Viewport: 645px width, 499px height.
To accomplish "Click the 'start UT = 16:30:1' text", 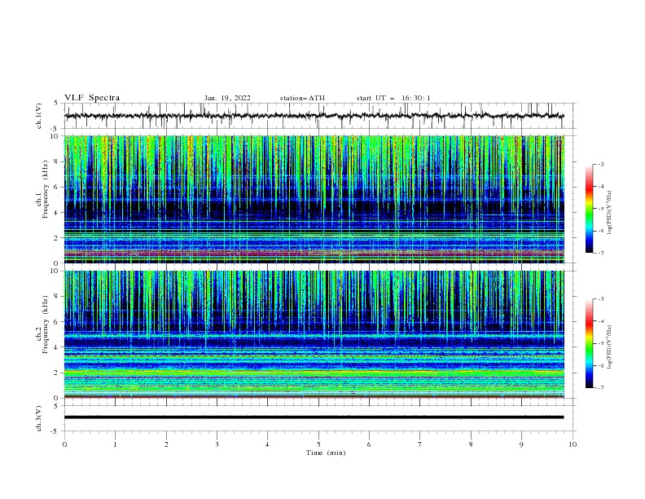I will coord(393,98).
